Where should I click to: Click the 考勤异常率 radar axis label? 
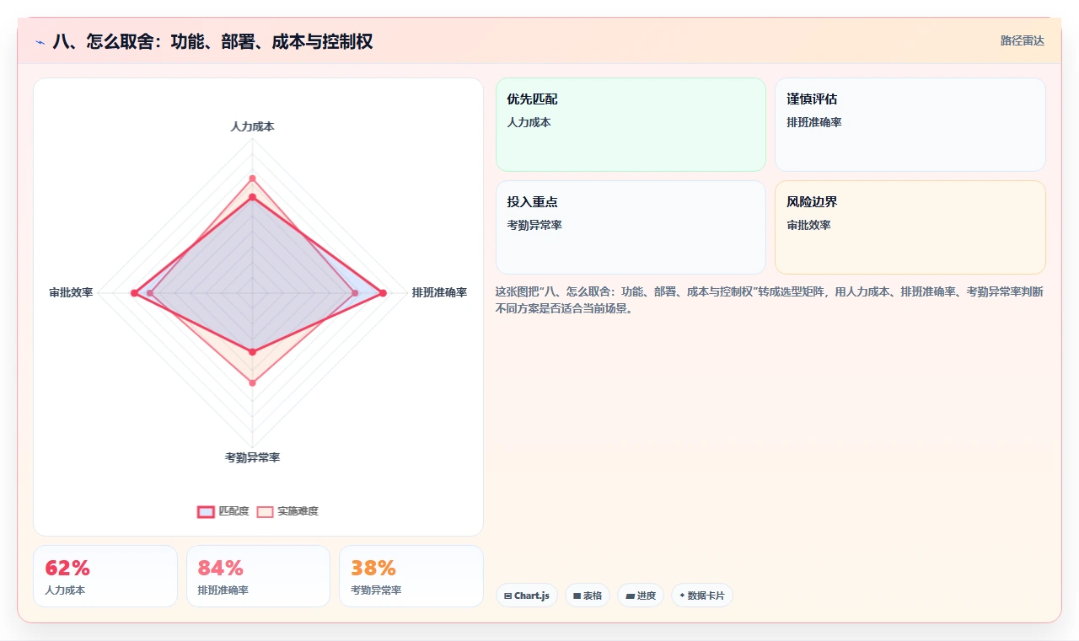[x=252, y=457]
